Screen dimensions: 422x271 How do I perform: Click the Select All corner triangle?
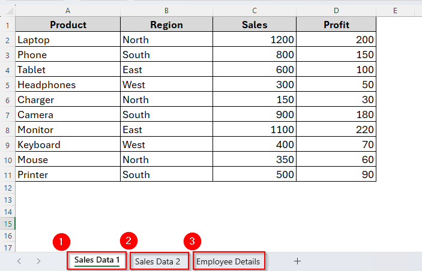(x=10, y=11)
